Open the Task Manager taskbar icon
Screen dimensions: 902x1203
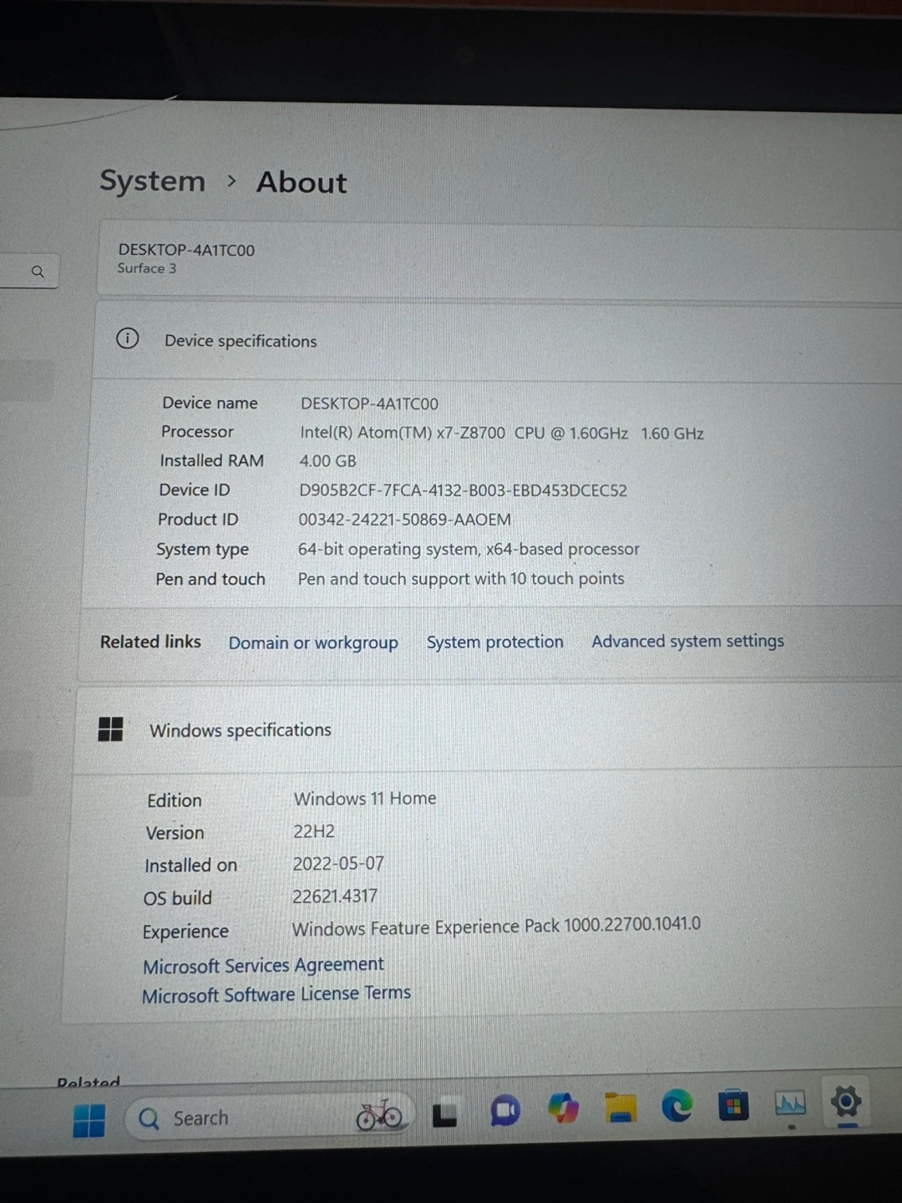point(789,1104)
